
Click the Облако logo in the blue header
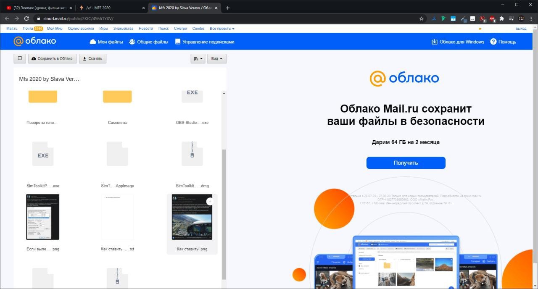click(34, 41)
